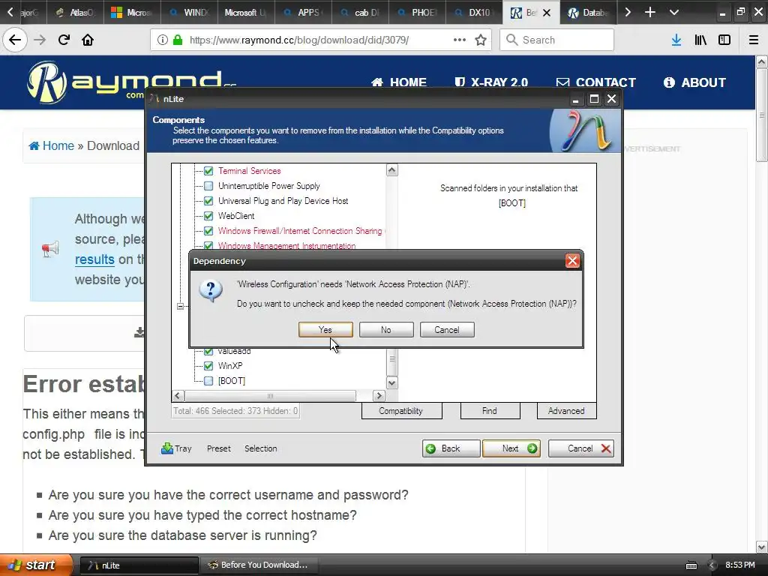Switch to the AtlasO browser tab

76,12
